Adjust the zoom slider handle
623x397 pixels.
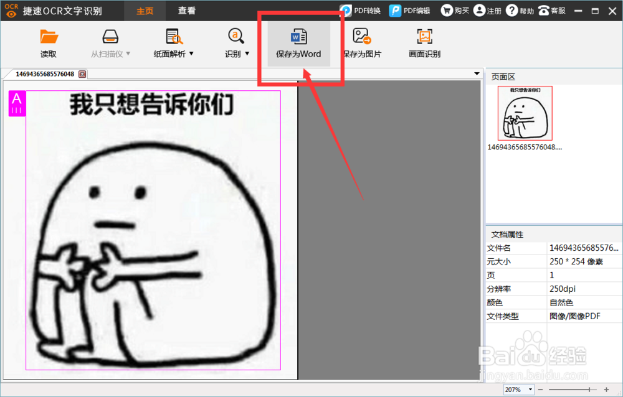point(589,390)
